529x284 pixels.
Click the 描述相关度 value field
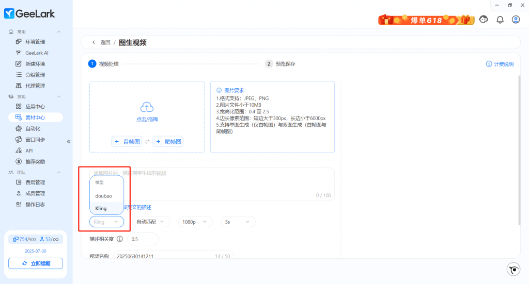pyautogui.click(x=143, y=239)
